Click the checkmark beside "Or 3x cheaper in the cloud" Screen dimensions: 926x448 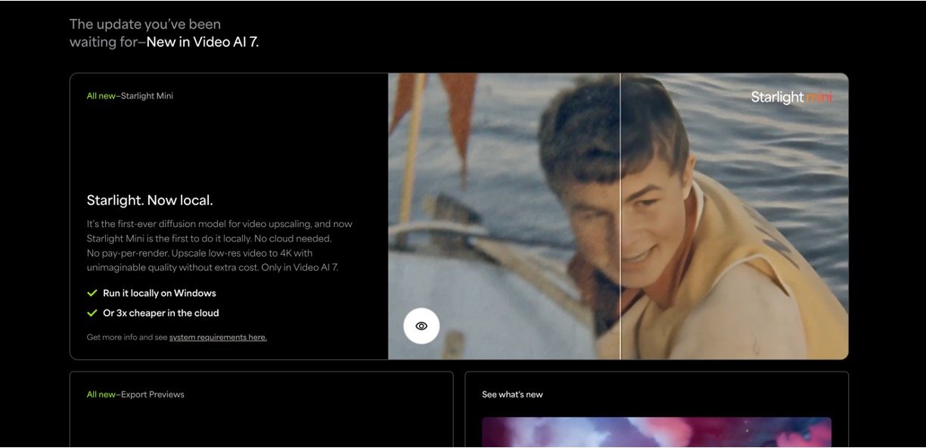tap(92, 313)
